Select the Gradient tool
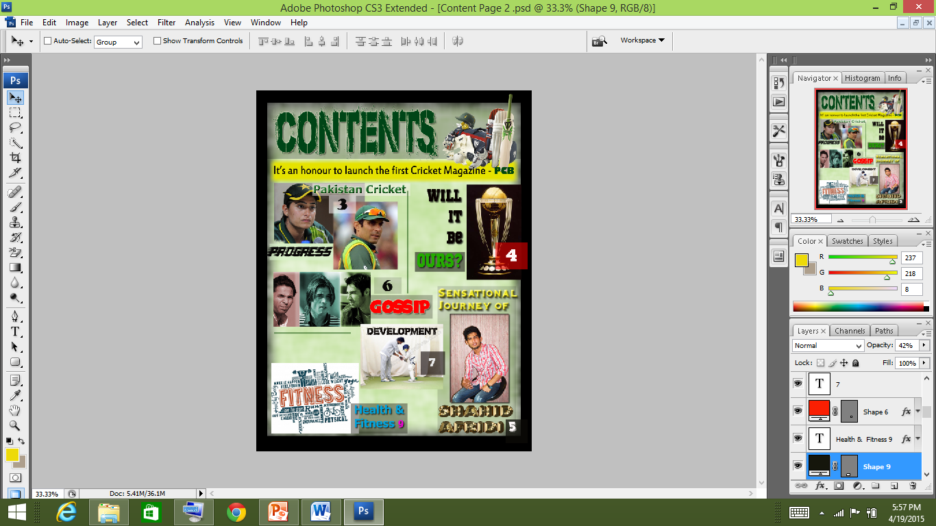This screenshot has width=936, height=526. (15, 268)
